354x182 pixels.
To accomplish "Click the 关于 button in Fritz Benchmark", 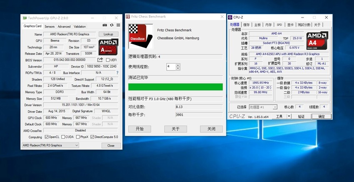I will pos(175,129).
